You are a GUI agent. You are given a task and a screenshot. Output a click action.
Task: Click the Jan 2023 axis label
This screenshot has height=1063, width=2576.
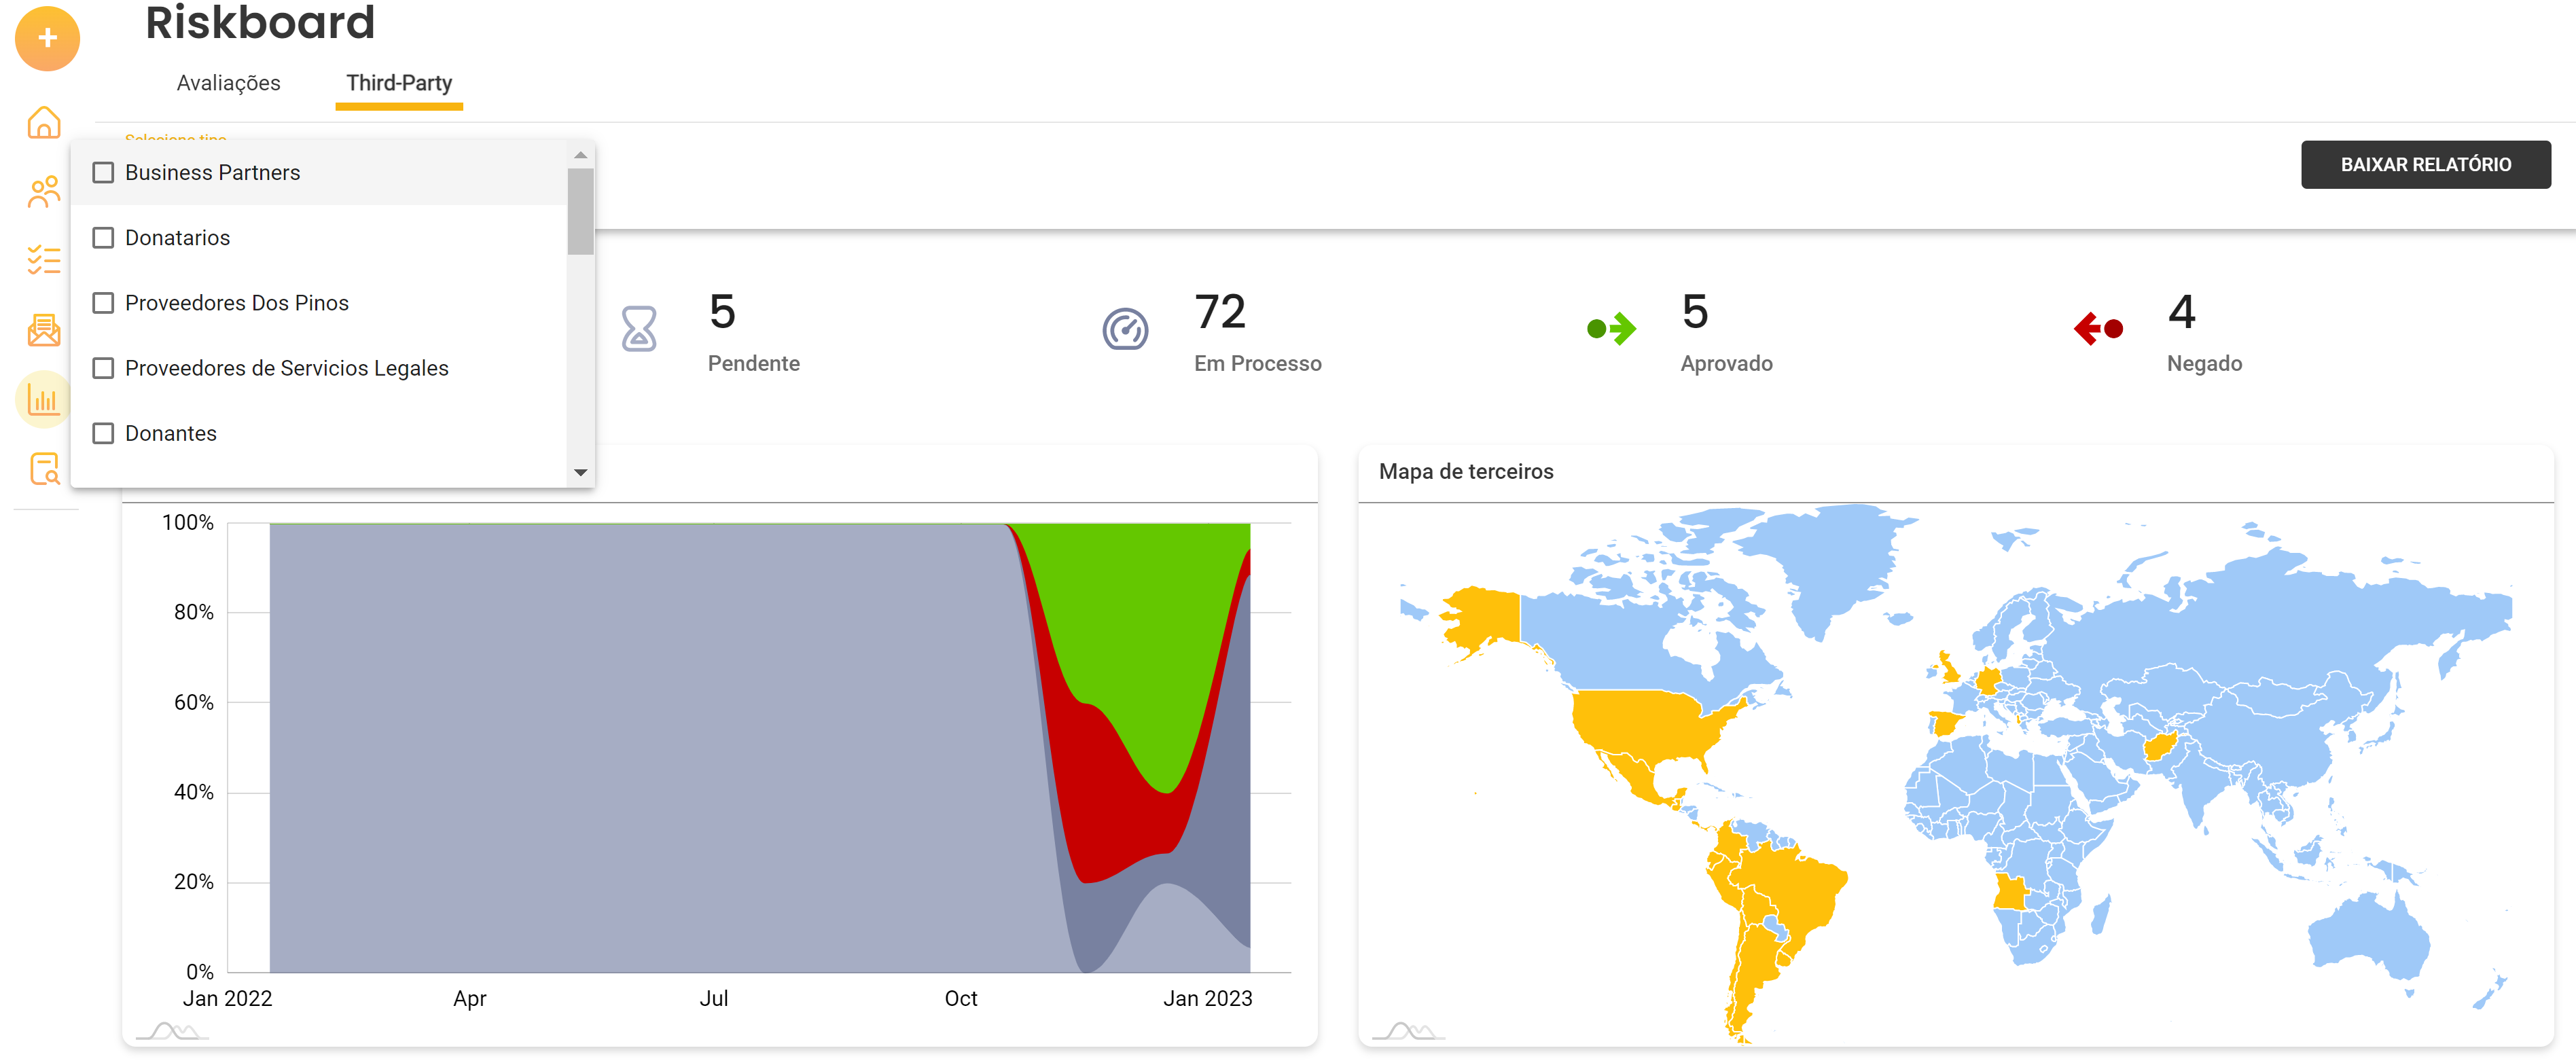(1207, 999)
